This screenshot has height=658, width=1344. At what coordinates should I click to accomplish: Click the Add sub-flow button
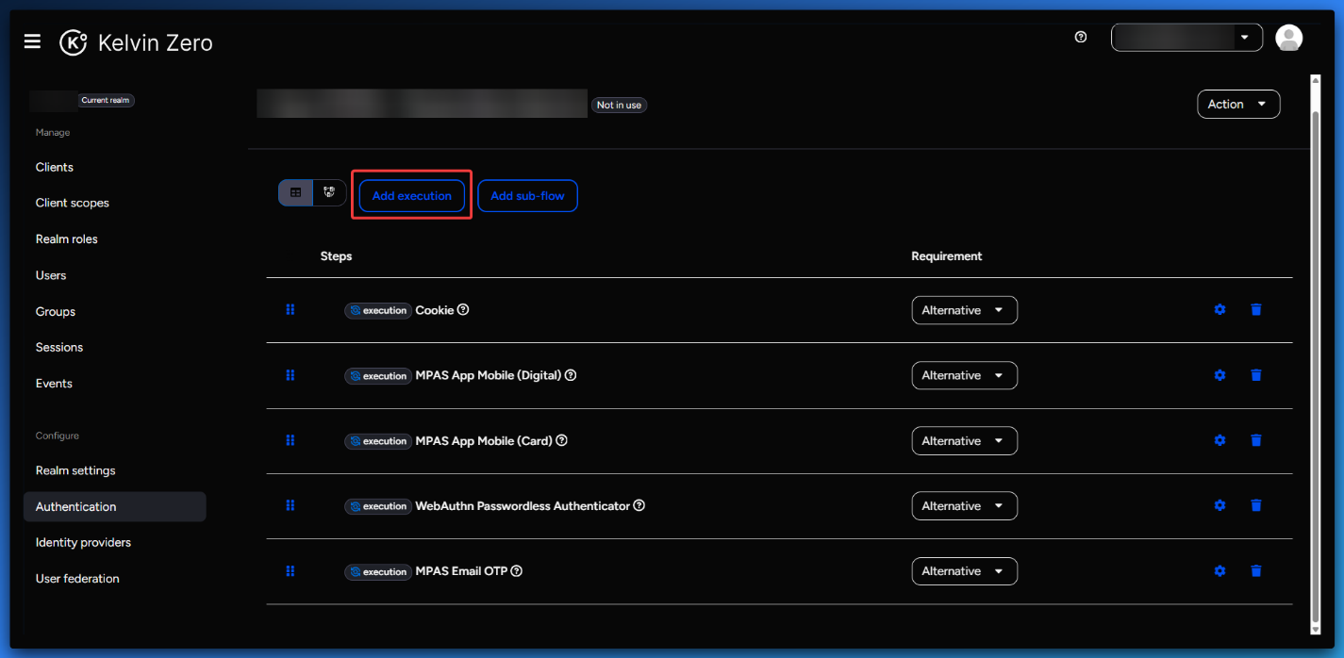tap(527, 196)
